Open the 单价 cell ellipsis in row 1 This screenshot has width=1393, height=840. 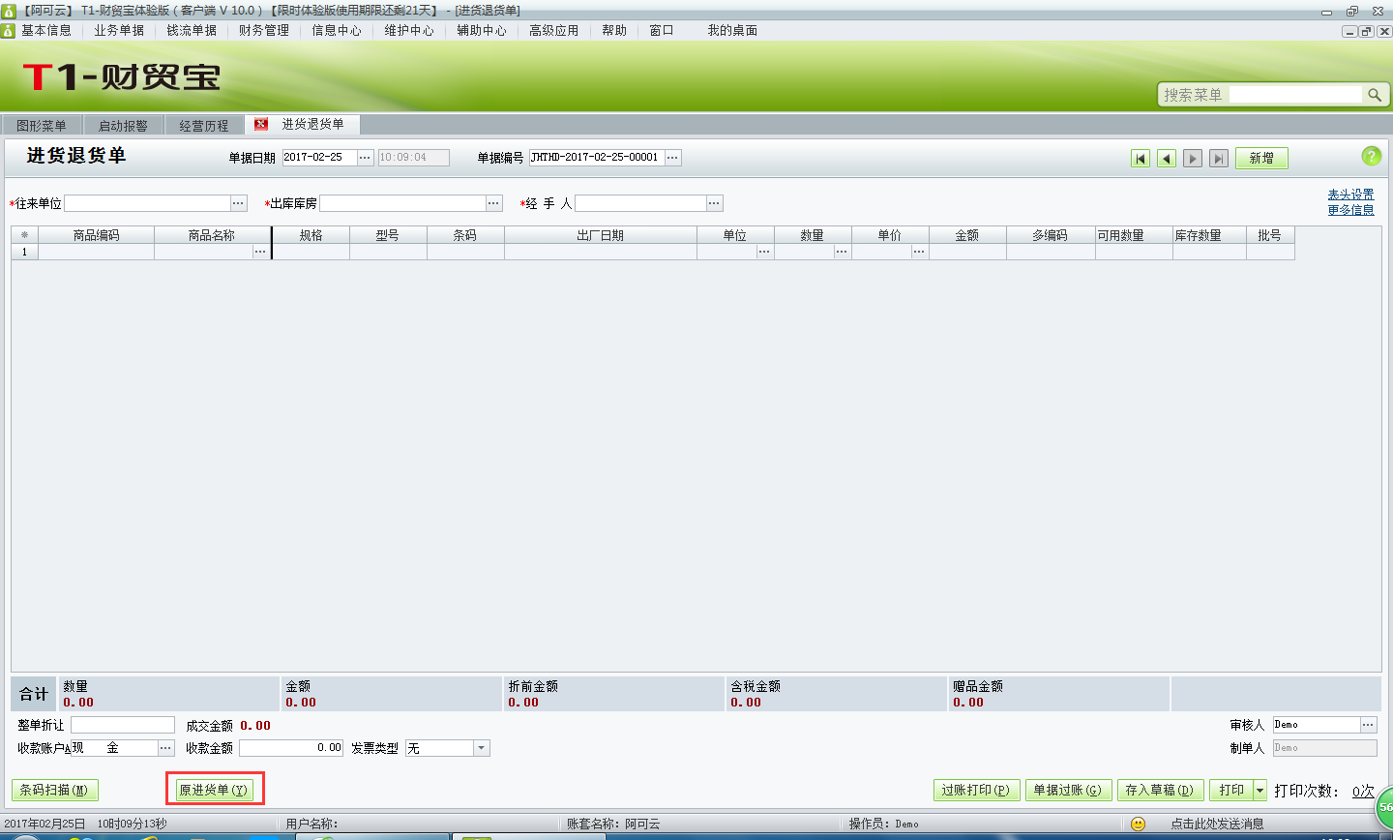919,252
